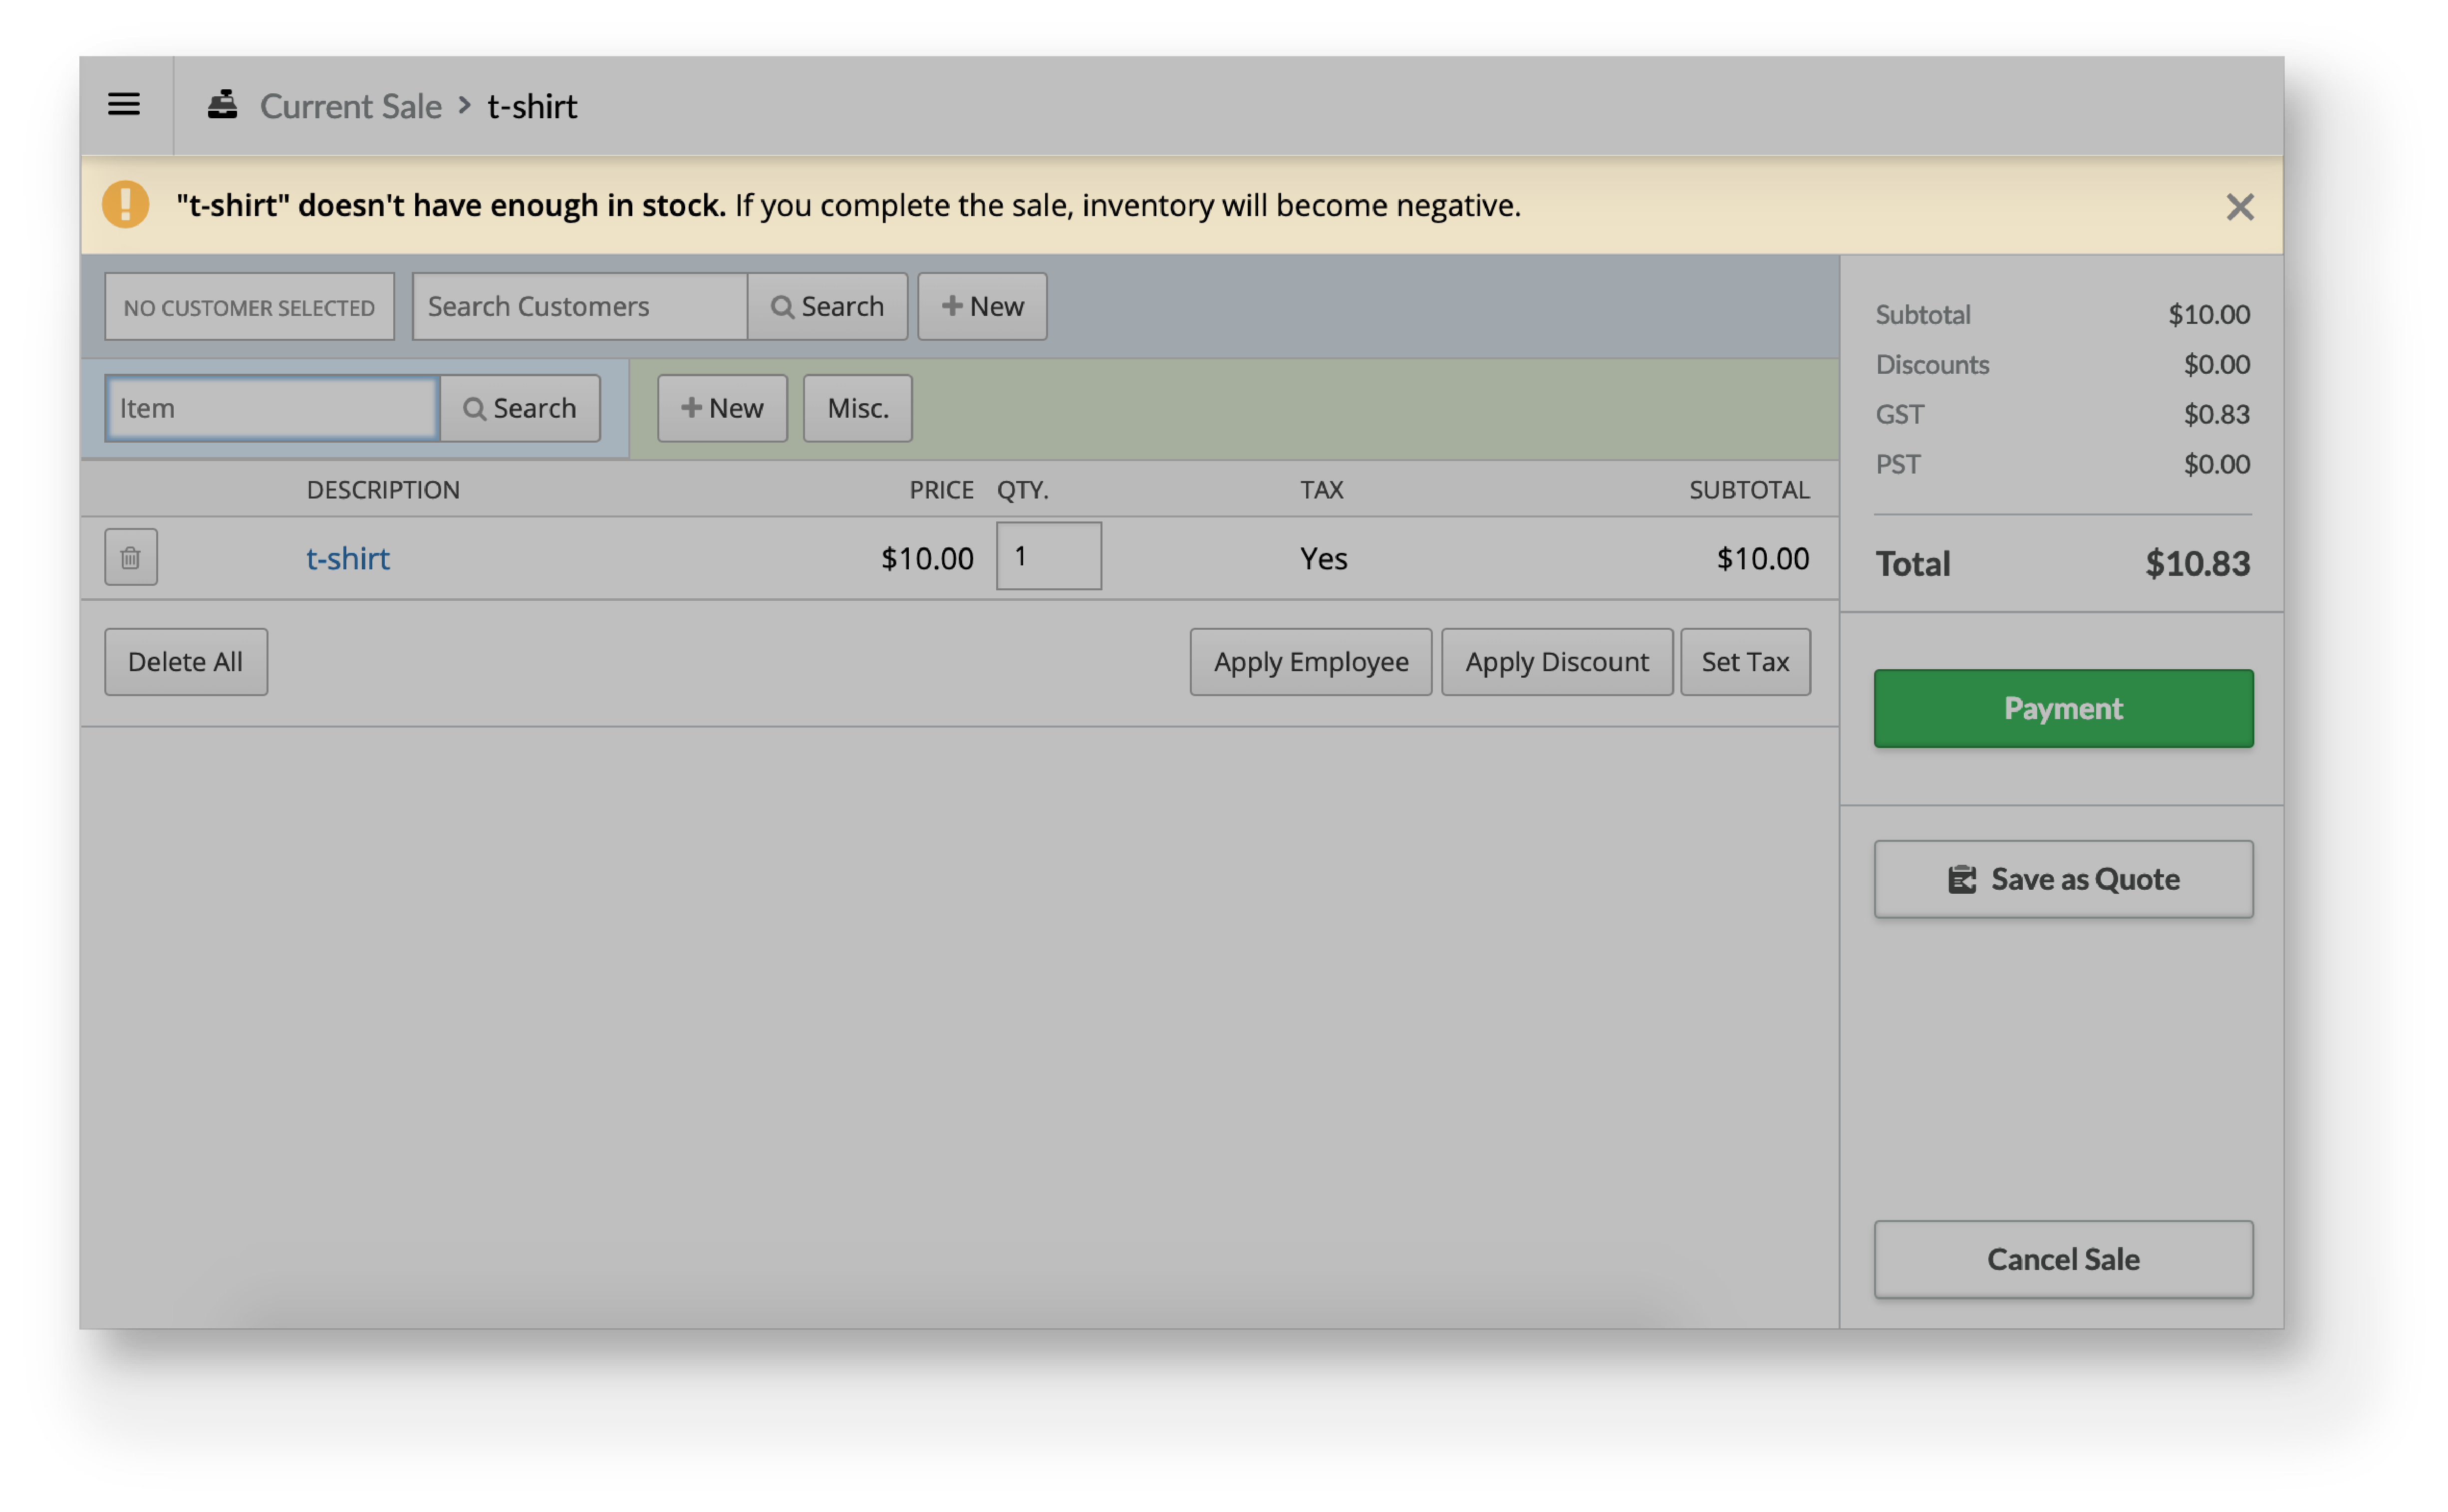Click the PRICE column header
This screenshot has height=1512, width=2448.
[942, 490]
